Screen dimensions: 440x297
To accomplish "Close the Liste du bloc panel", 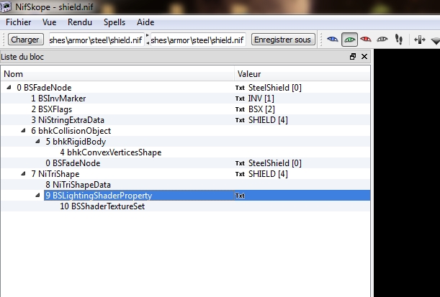I will click(364, 57).
